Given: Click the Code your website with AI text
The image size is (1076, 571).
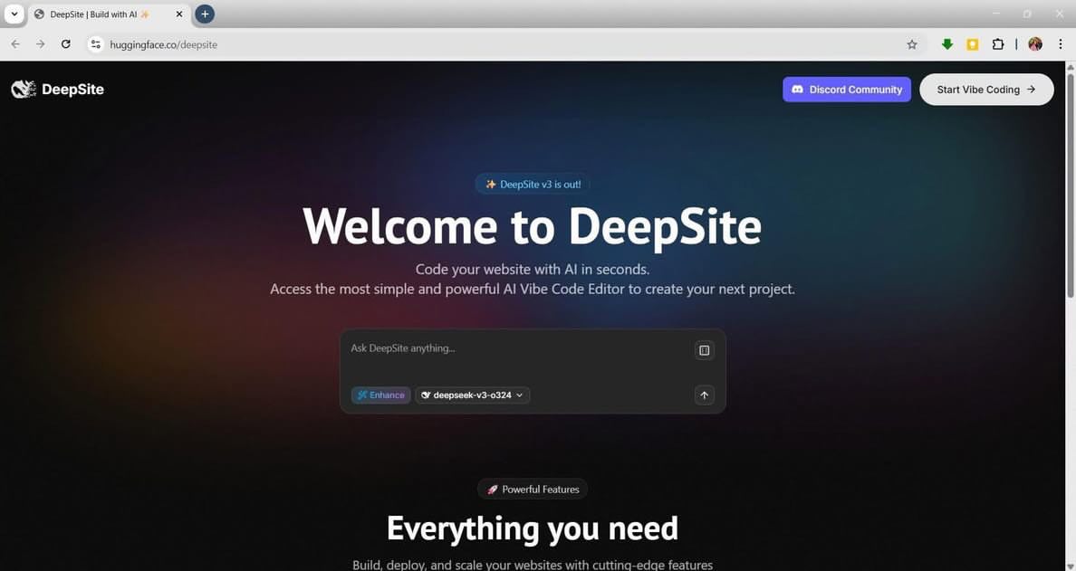Looking at the screenshot, I should (533, 270).
